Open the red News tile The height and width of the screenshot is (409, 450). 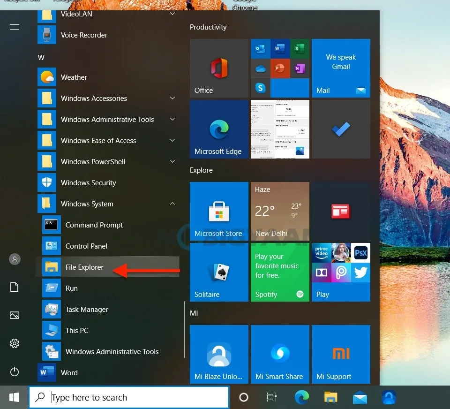(x=341, y=212)
